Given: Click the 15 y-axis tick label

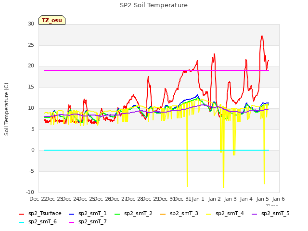Looking at the screenshot, I should (x=31, y=87).
